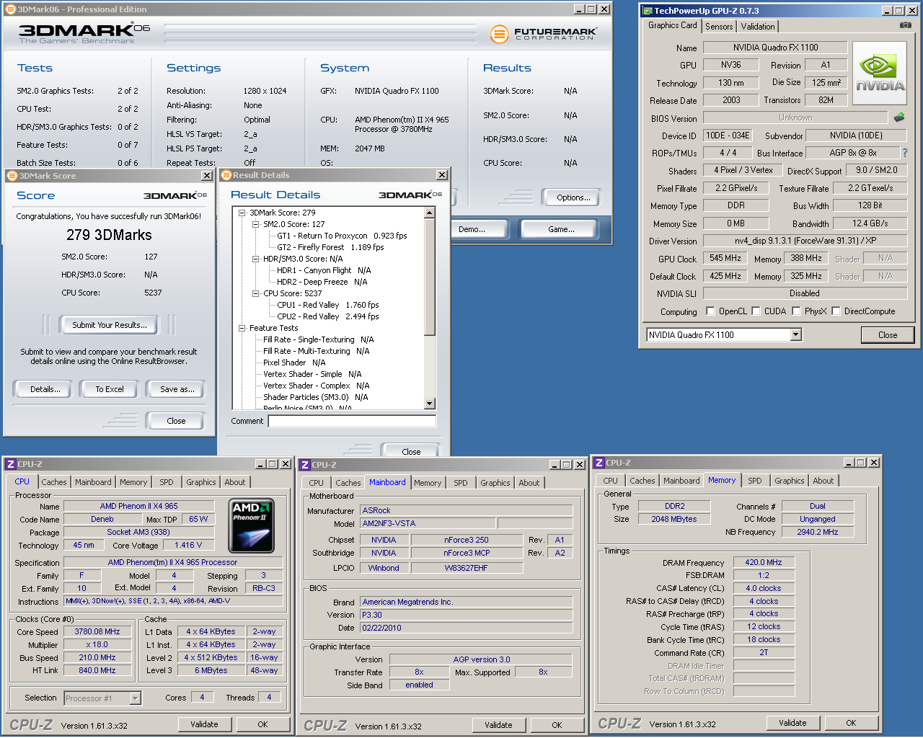The width and height of the screenshot is (923, 738).
Task: Click the American Megatrends Inc. BIOS brand
Action: [x=466, y=602]
